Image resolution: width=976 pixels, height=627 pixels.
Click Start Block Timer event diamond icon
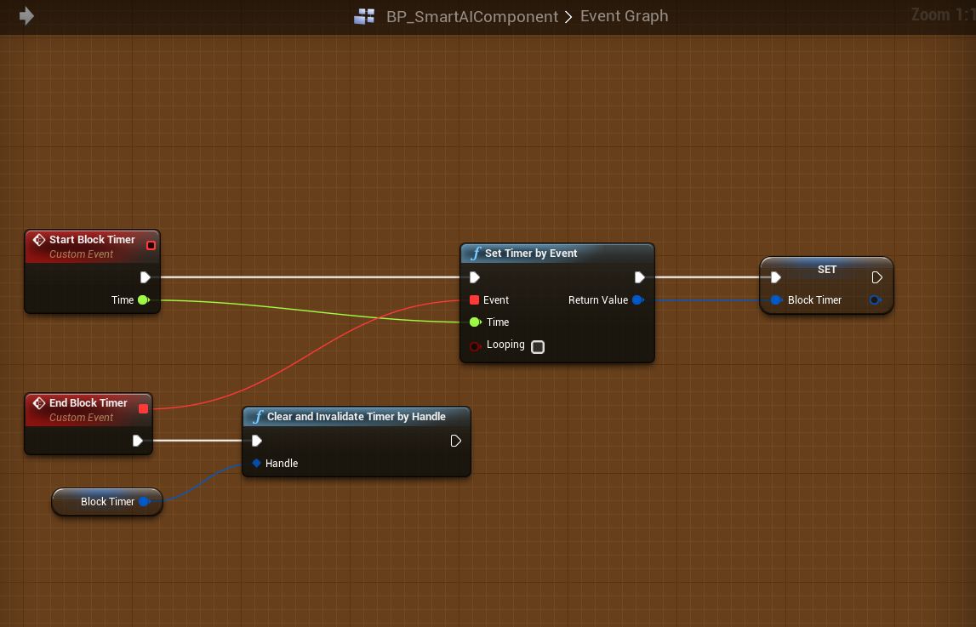click(38, 239)
